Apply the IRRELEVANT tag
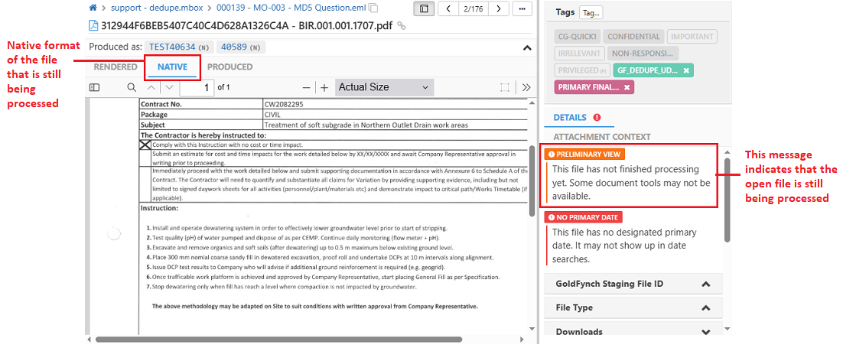This screenshot has width=843, height=348. [x=578, y=54]
